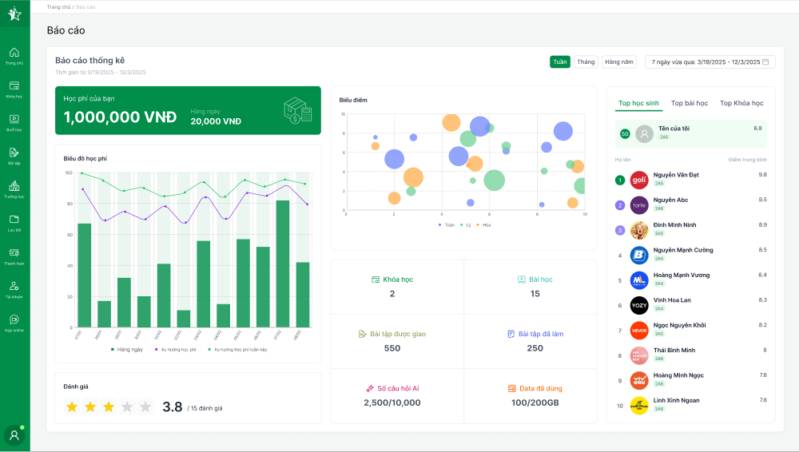Click Trang chủ breadcrumb link
This screenshot has height=452, width=799.
coord(59,6)
